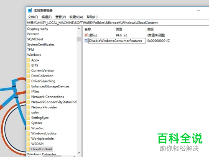
Task: Open the 编辑(E) menu
Action: (46, 17)
